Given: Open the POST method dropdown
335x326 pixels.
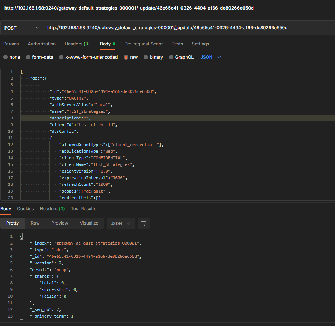Looking at the screenshot, I should click(21, 28).
